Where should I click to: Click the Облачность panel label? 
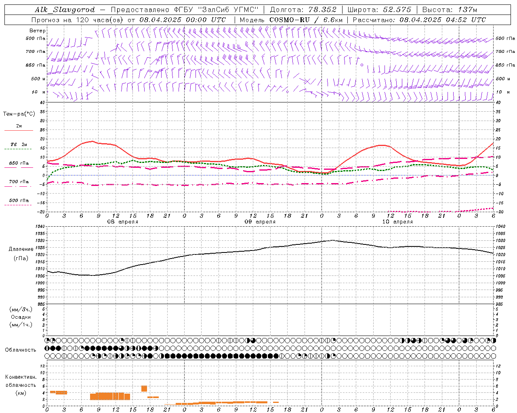tap(21, 350)
